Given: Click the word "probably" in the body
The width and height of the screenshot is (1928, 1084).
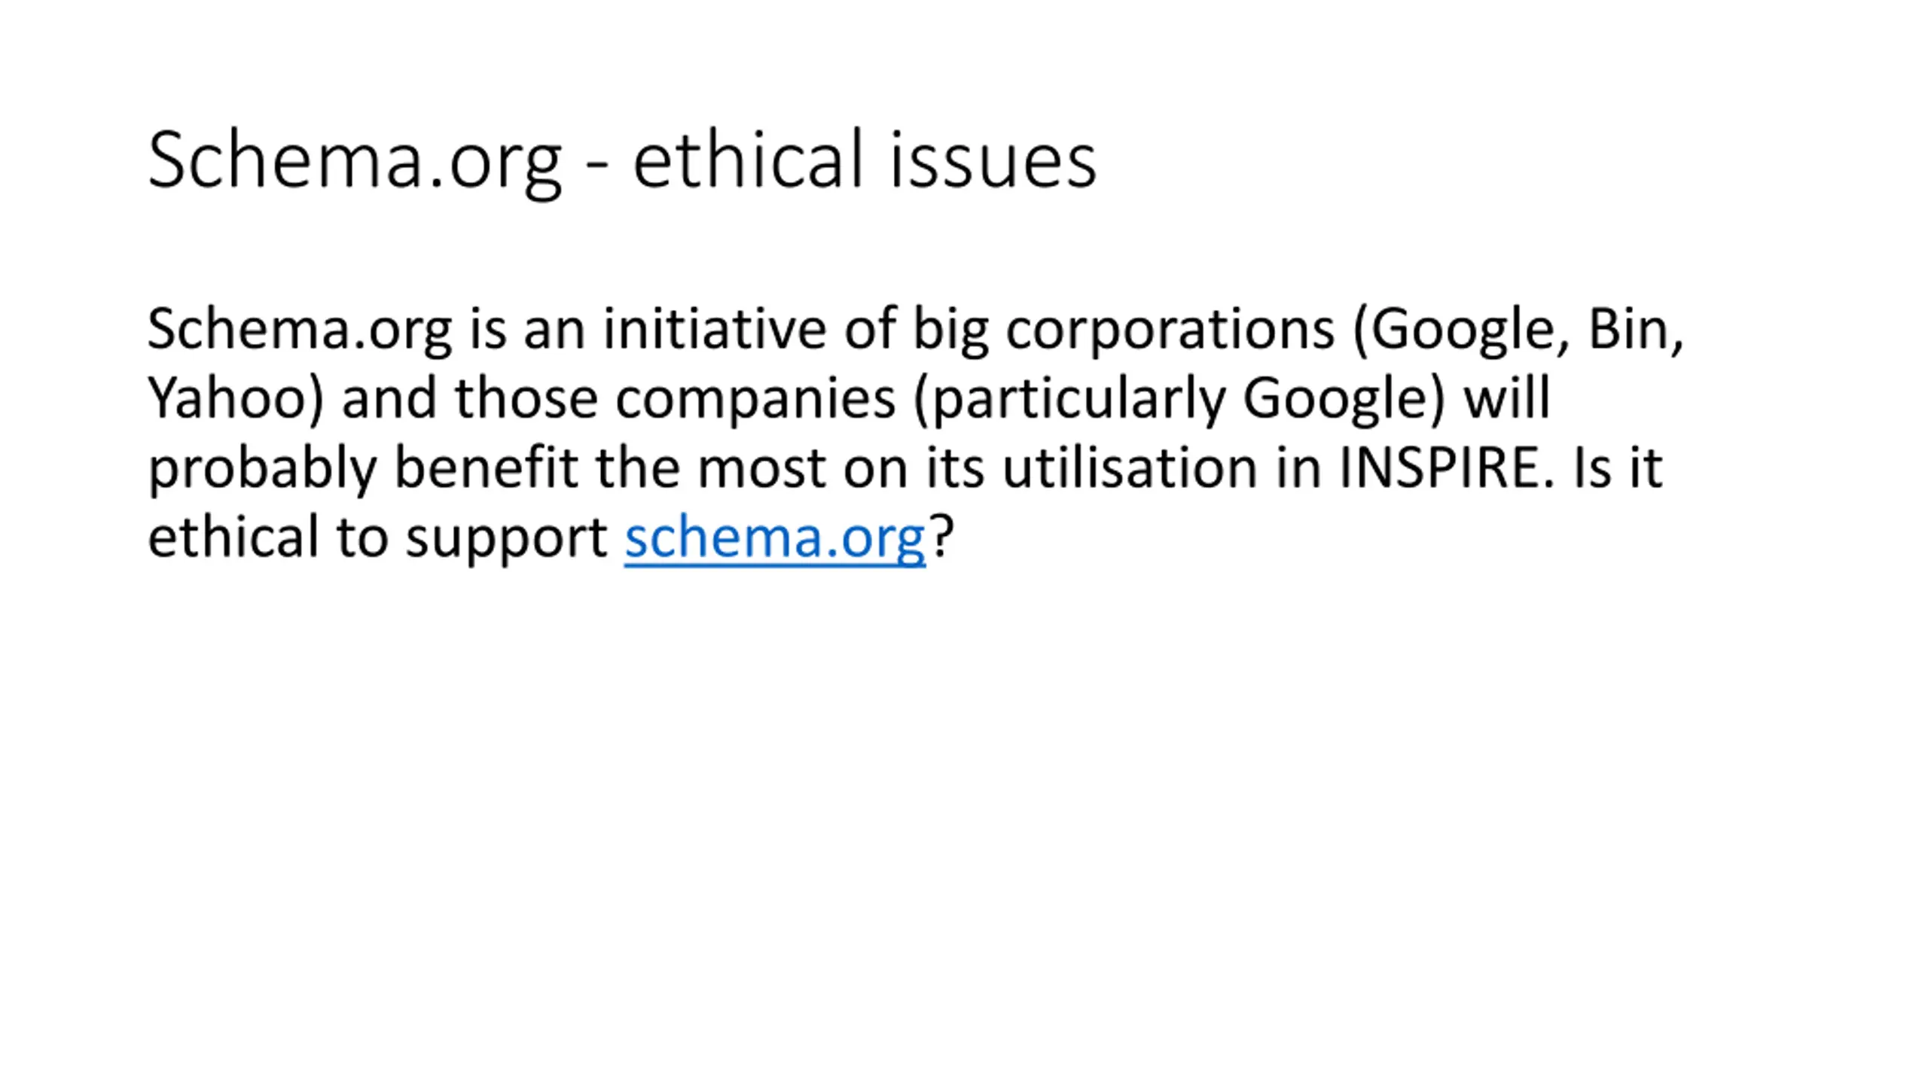Looking at the screenshot, I should coord(261,468).
